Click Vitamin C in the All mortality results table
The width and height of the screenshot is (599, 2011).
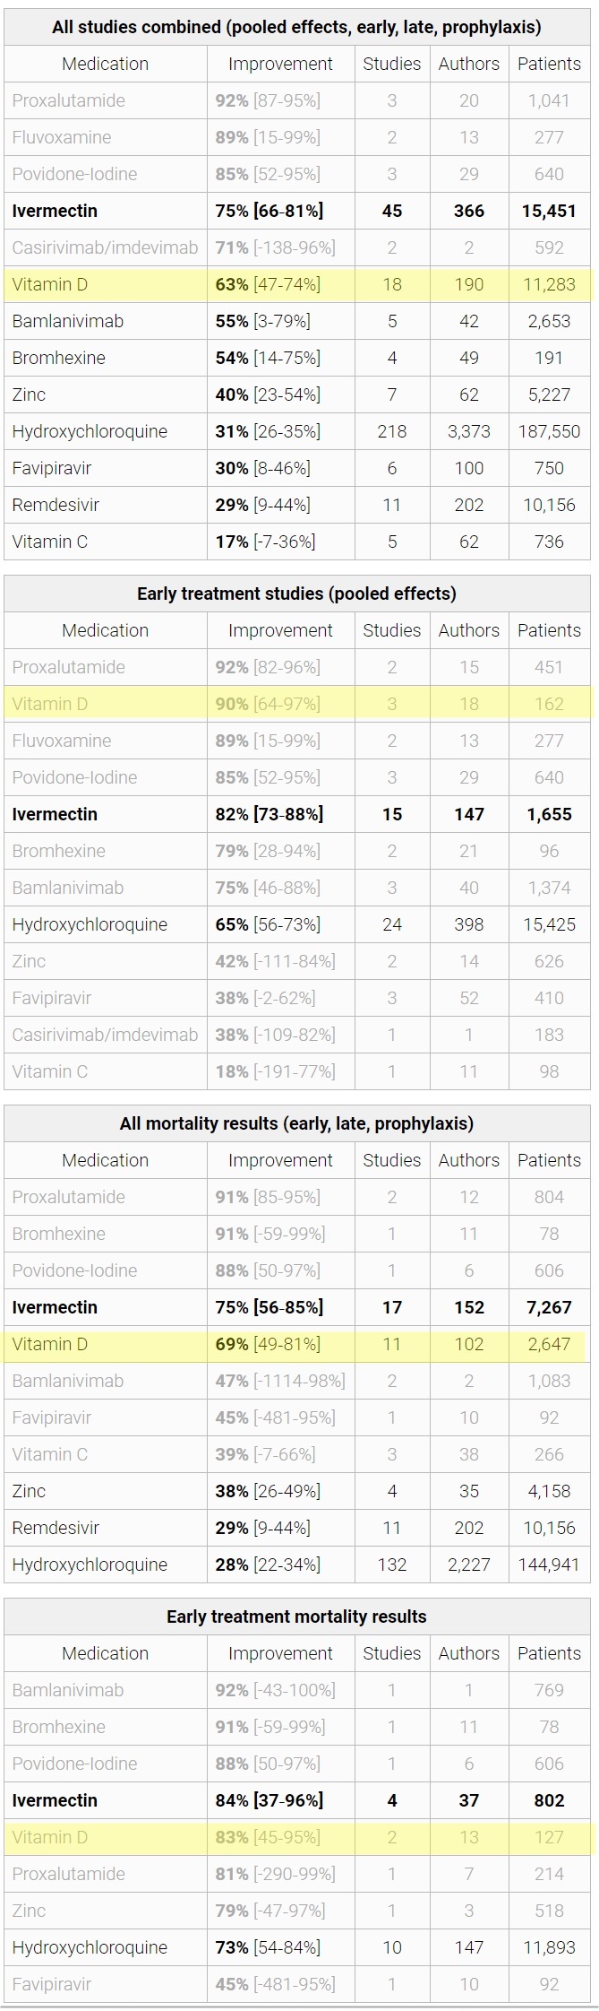pos(50,1454)
